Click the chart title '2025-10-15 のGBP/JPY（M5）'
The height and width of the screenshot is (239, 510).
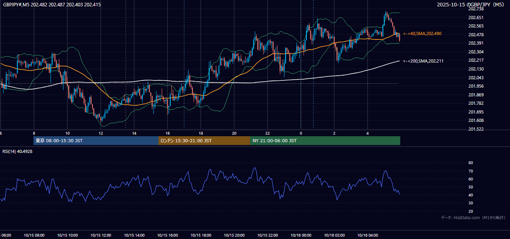click(471, 5)
